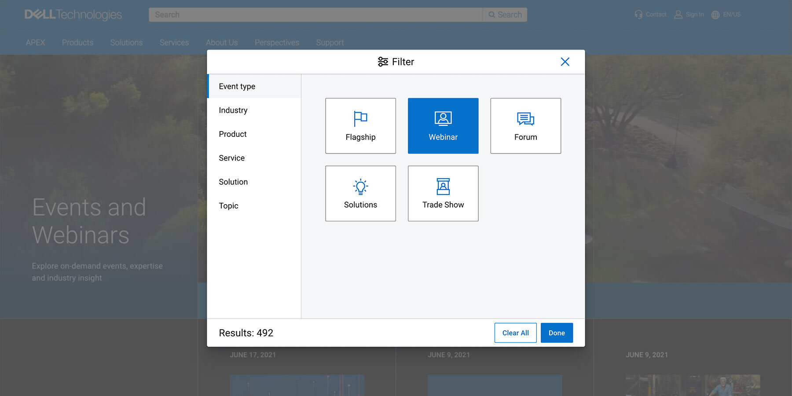Open the Solution filter category

click(x=254, y=182)
